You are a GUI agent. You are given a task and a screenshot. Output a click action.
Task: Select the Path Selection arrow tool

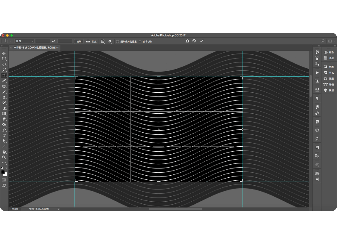point(4,141)
